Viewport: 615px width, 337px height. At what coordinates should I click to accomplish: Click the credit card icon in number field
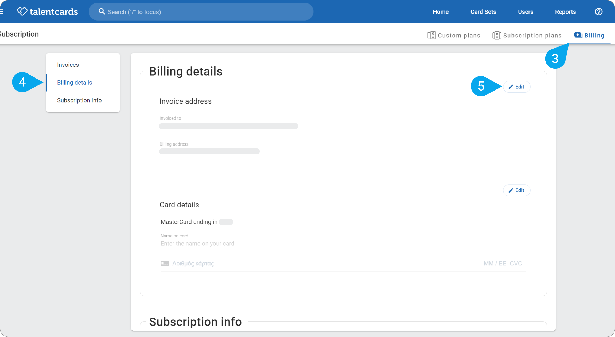pyautogui.click(x=165, y=264)
